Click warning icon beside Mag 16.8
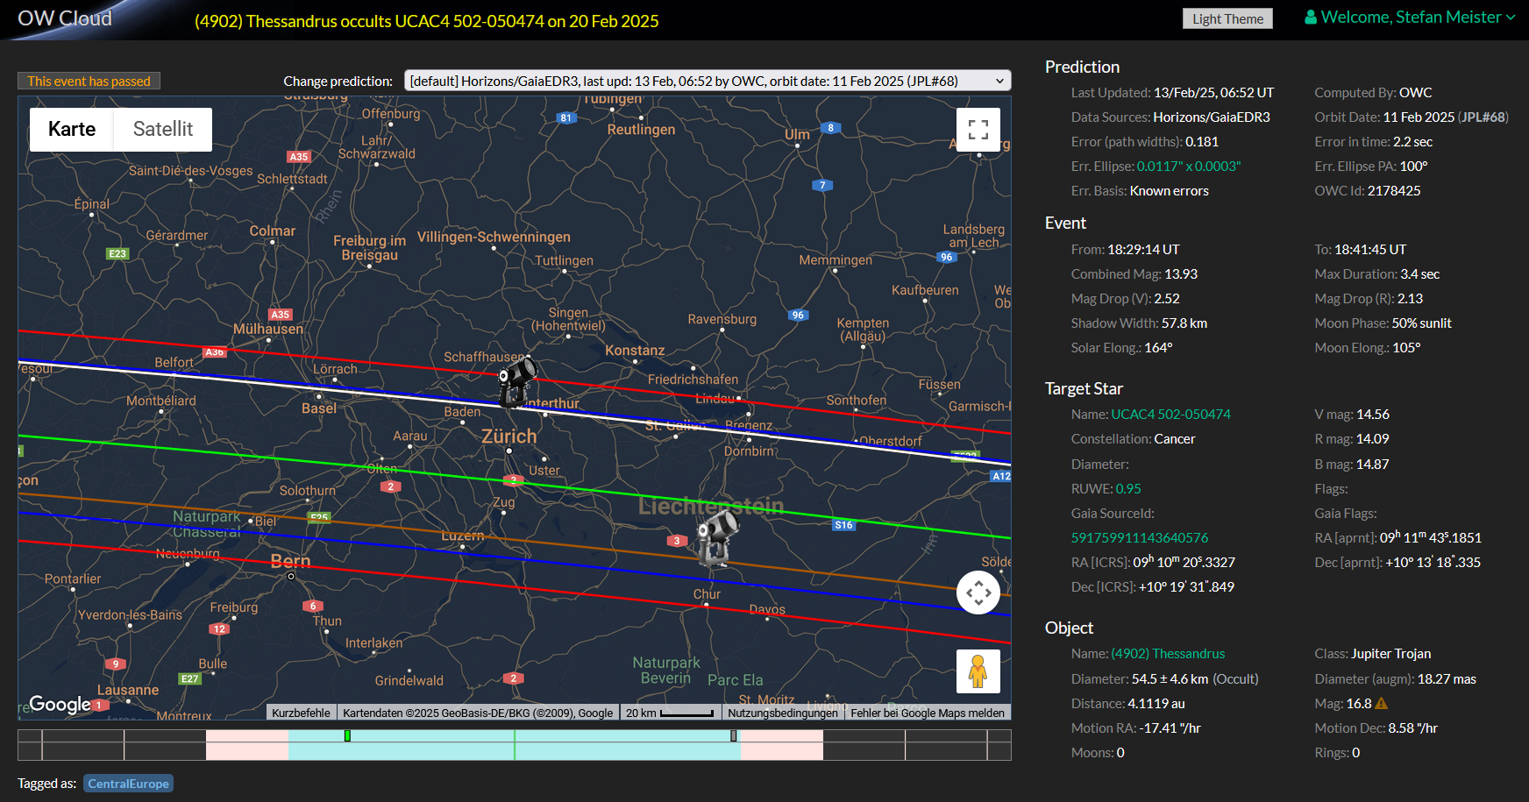Image resolution: width=1529 pixels, height=802 pixels. click(x=1382, y=703)
